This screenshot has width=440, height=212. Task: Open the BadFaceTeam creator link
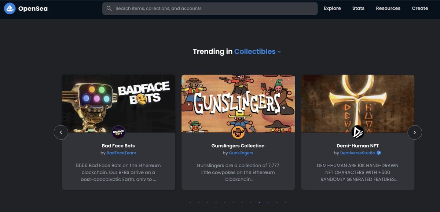pyautogui.click(x=122, y=153)
